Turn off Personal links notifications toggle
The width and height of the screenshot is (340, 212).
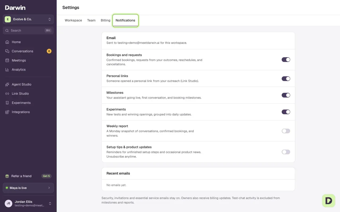click(x=286, y=78)
